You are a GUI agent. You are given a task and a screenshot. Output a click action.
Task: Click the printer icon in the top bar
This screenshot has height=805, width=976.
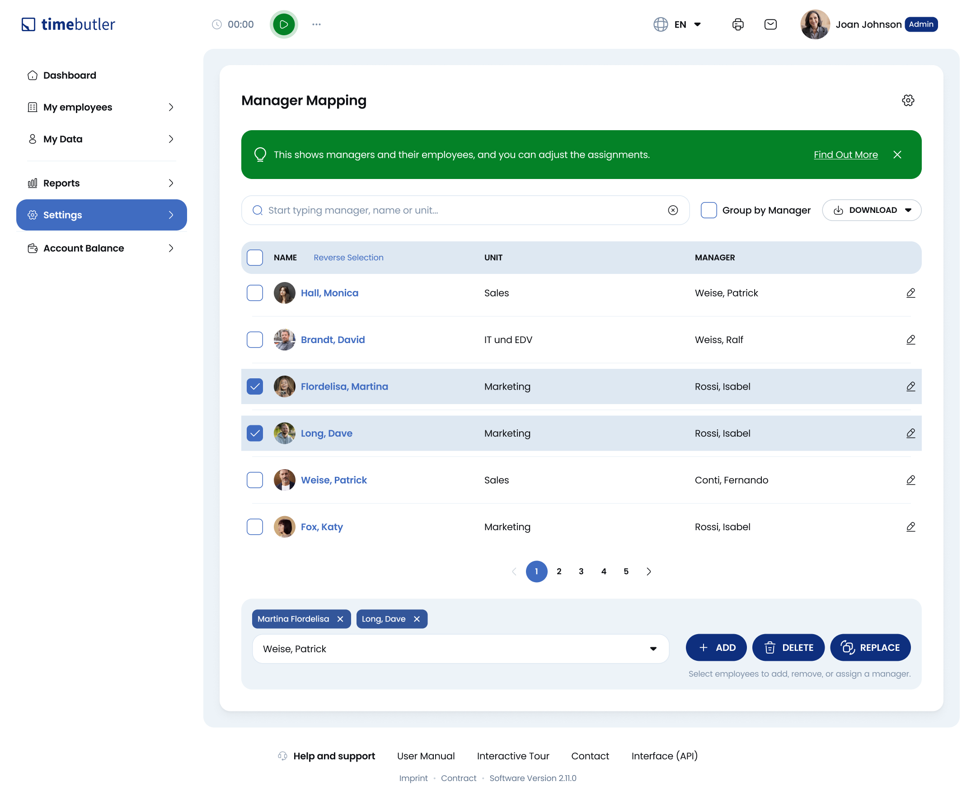(x=737, y=24)
